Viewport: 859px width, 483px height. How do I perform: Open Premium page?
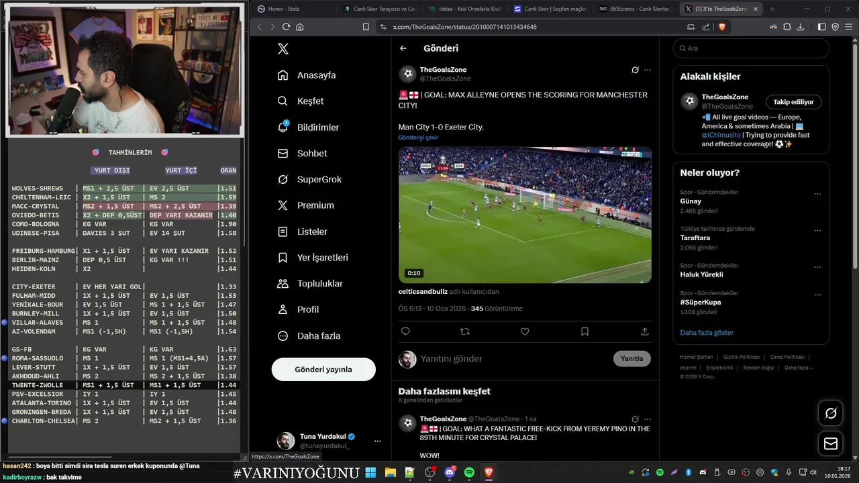click(x=306, y=205)
